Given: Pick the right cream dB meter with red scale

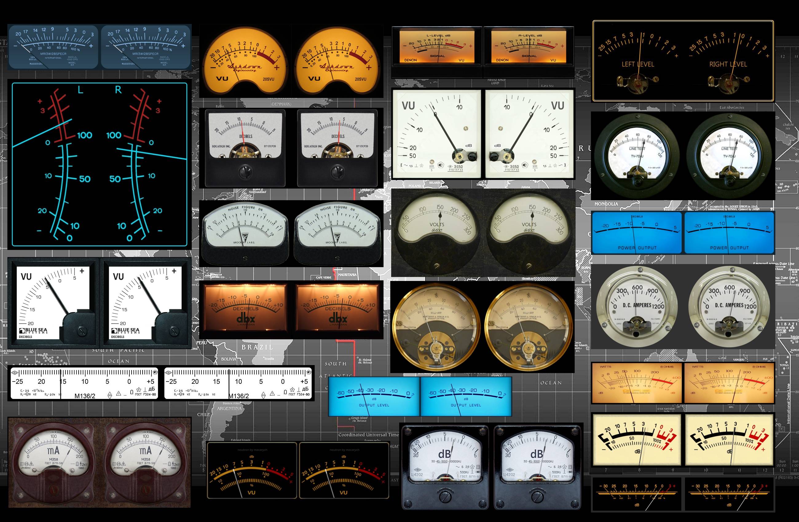Looking at the screenshot, I should point(729,440).
